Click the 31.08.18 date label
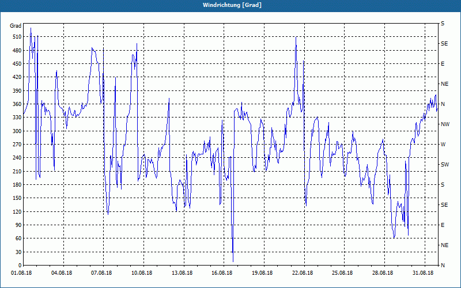 click(423, 273)
